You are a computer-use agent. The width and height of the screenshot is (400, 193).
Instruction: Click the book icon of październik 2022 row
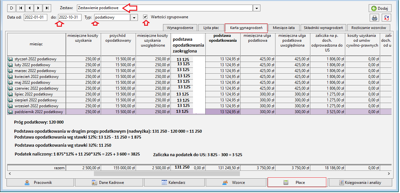pos(11,112)
